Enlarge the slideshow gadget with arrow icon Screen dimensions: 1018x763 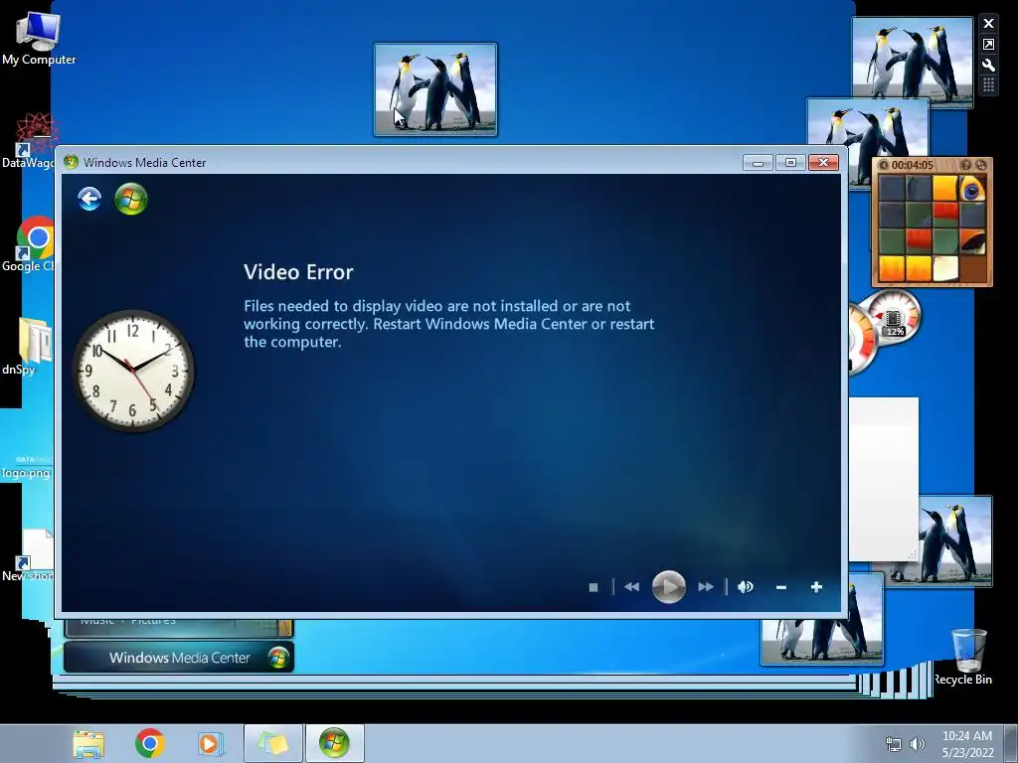click(989, 44)
